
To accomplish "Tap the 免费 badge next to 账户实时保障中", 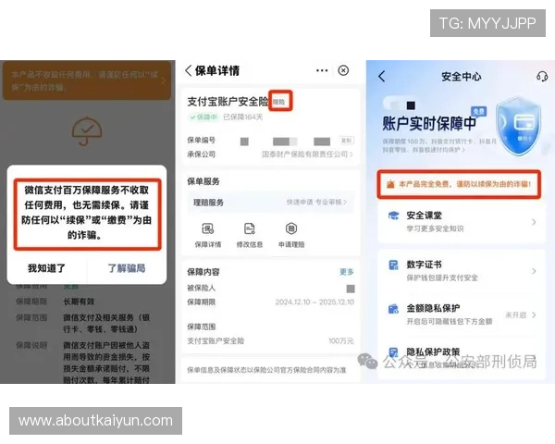I will tap(478, 112).
